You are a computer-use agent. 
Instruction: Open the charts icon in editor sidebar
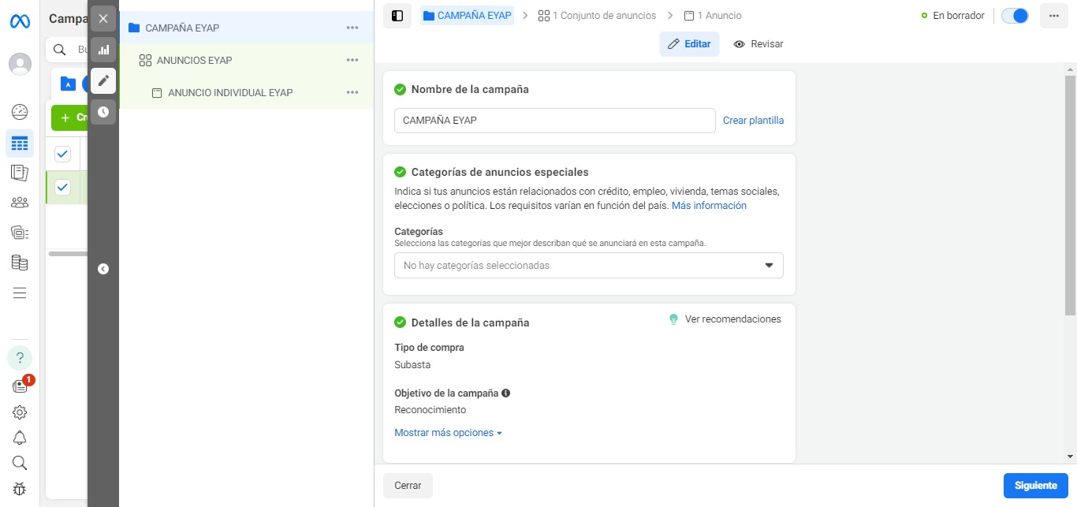click(x=103, y=50)
